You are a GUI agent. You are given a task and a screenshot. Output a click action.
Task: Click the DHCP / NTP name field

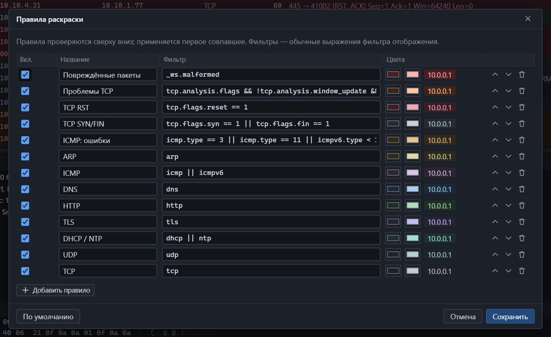point(108,238)
